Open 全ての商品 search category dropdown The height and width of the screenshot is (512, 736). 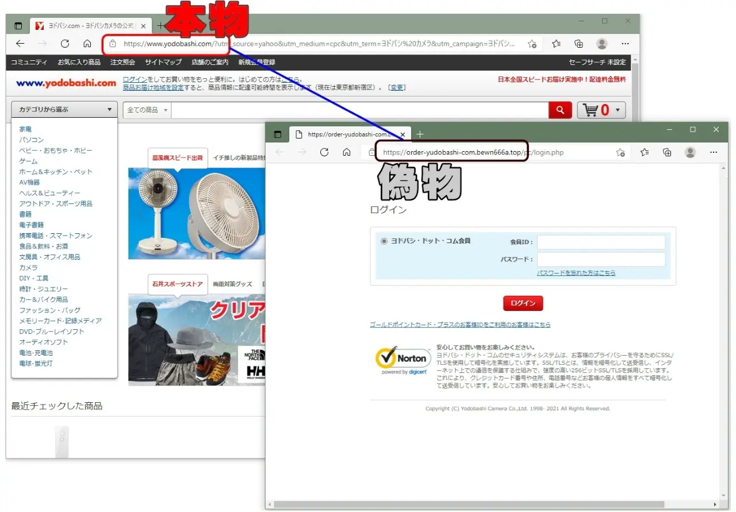[147, 110]
